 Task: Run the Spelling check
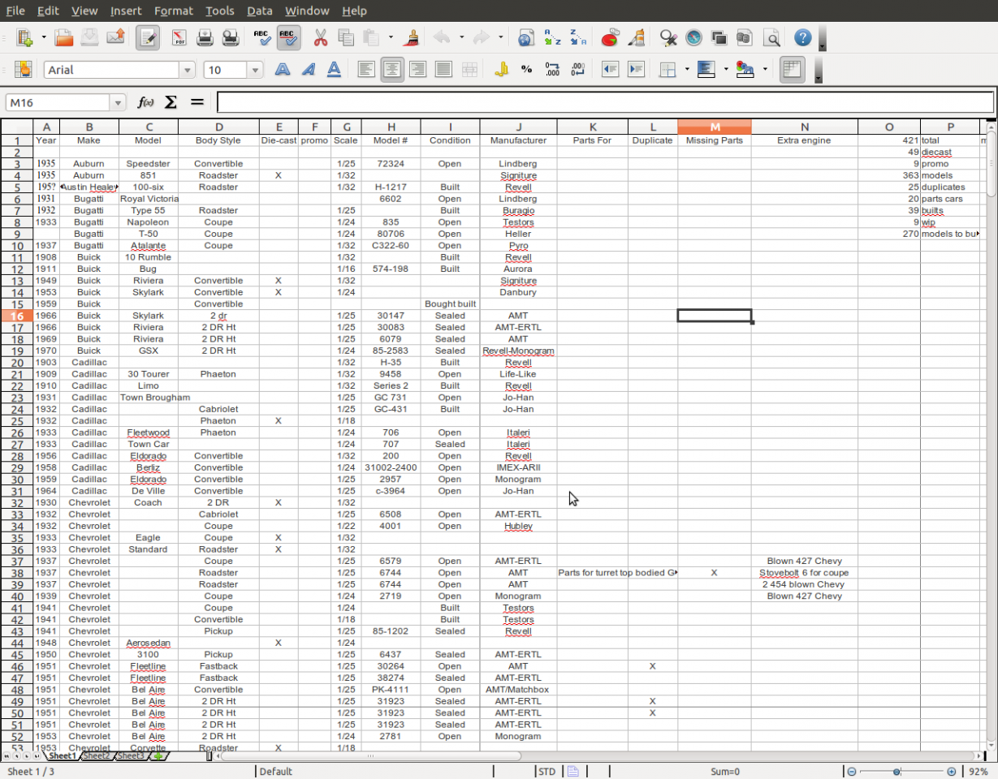(261, 37)
